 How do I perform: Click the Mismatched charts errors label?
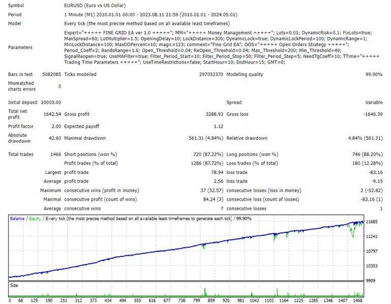coord(21,86)
